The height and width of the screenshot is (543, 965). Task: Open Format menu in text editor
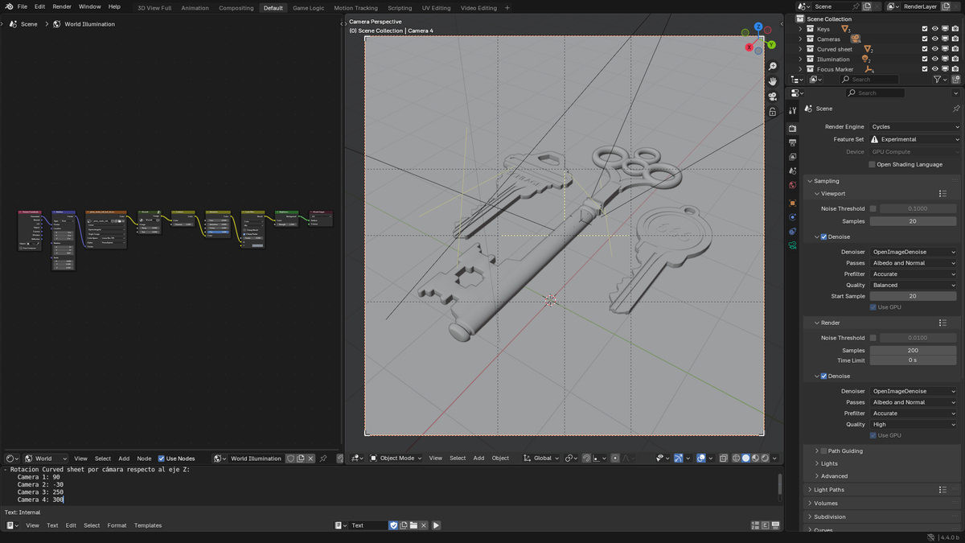117,525
